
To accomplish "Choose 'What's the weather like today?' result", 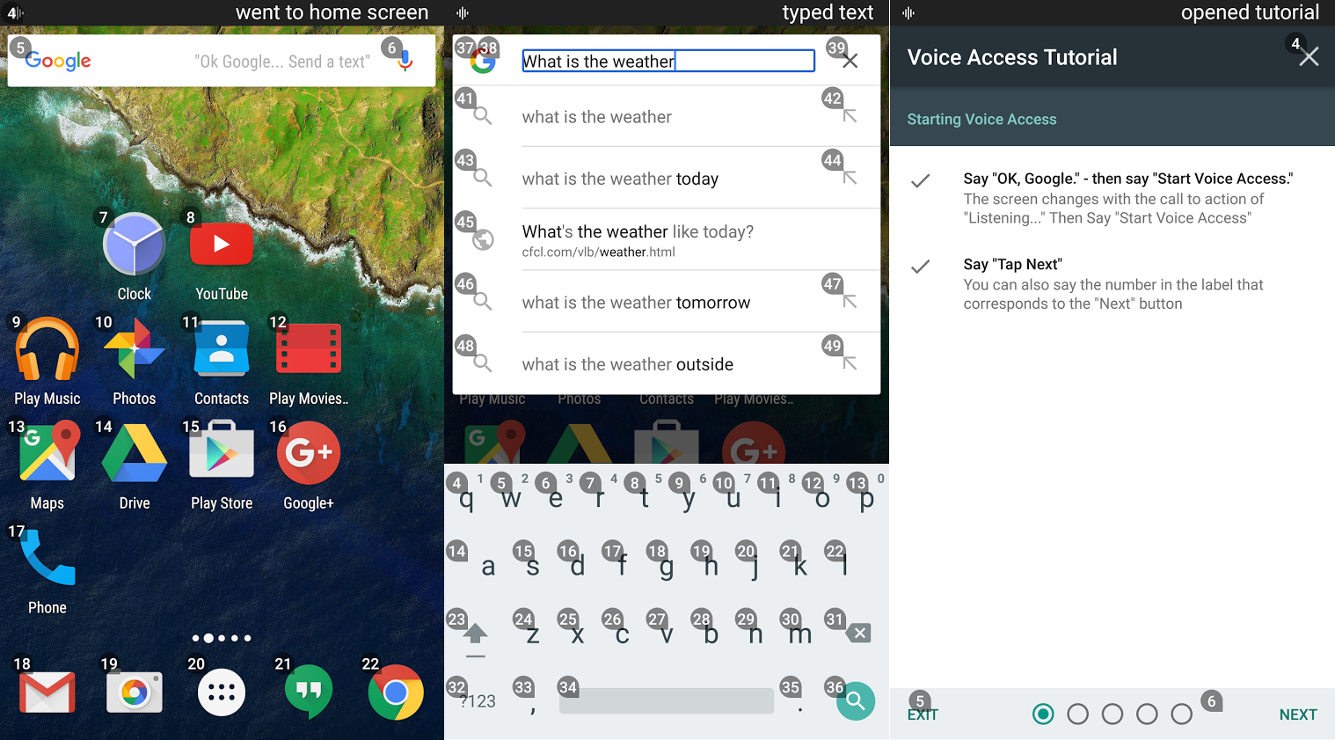I will tap(638, 239).
